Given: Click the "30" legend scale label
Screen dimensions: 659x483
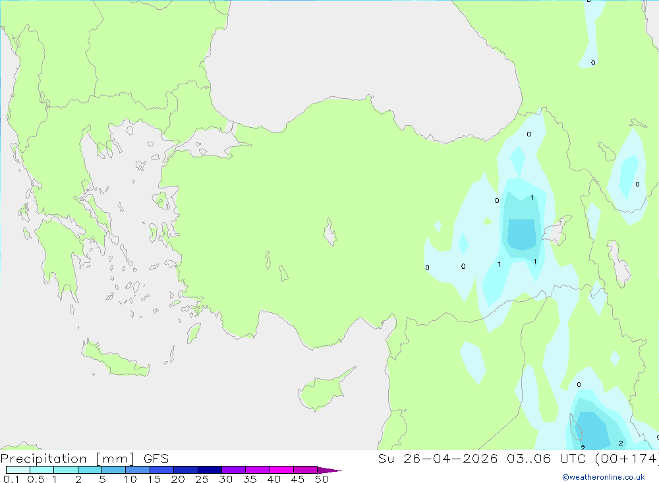Looking at the screenshot, I should tap(225, 479).
